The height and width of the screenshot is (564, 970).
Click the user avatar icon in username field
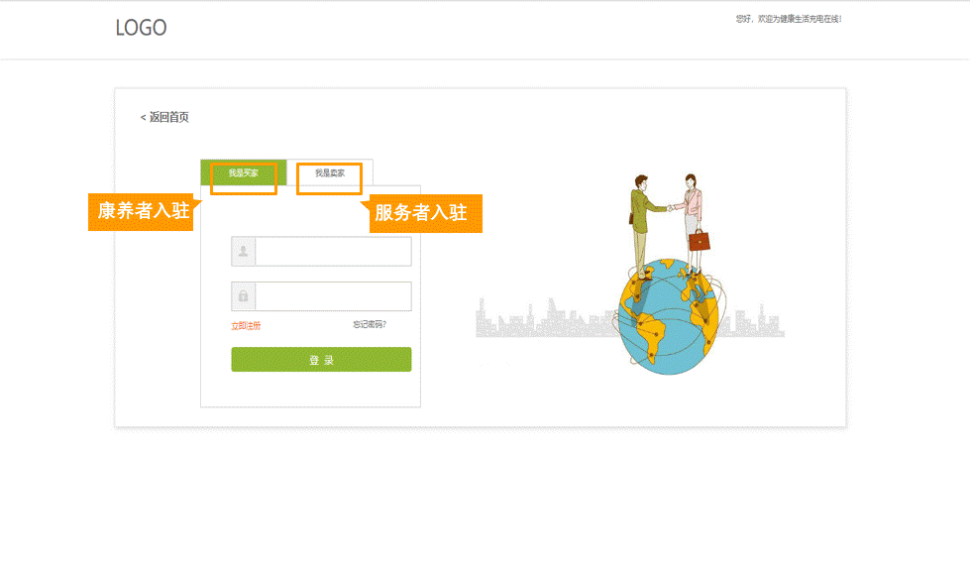pos(244,252)
